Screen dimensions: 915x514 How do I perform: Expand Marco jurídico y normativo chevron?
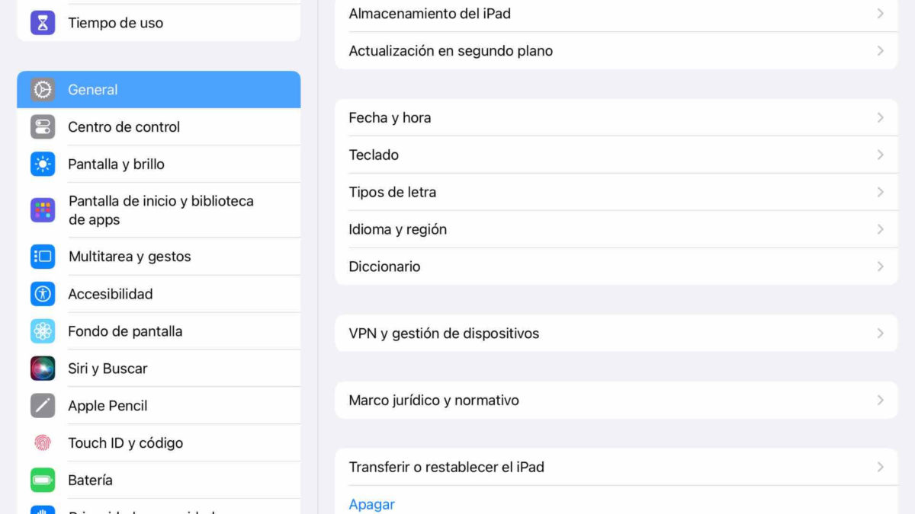coord(880,400)
